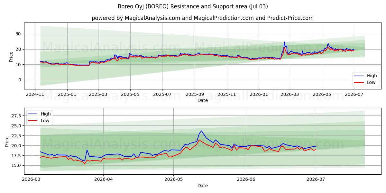Click the '22.5' y-axis tick in the bottom chart
The image size is (386, 193).
pyautogui.click(x=16, y=135)
